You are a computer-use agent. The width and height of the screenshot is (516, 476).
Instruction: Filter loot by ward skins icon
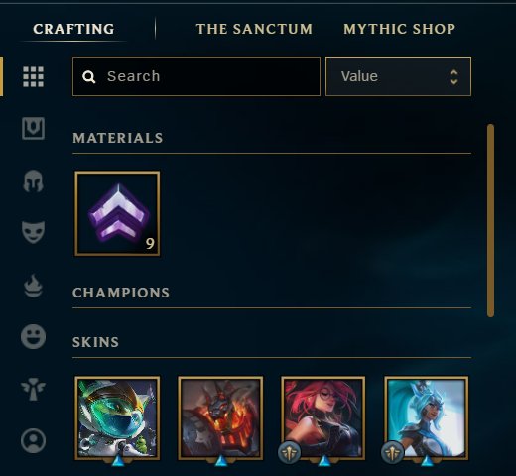tap(33, 389)
